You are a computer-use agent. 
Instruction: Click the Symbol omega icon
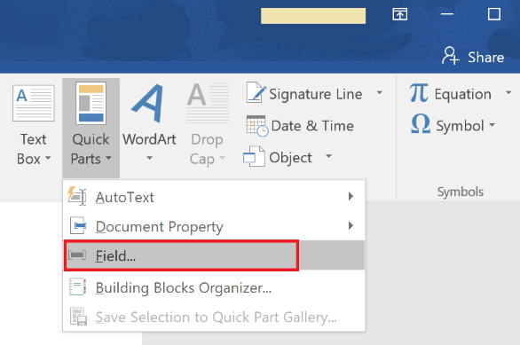(421, 124)
